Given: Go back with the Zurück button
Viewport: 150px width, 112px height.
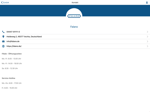Looking at the screenshot, I should [5, 2].
